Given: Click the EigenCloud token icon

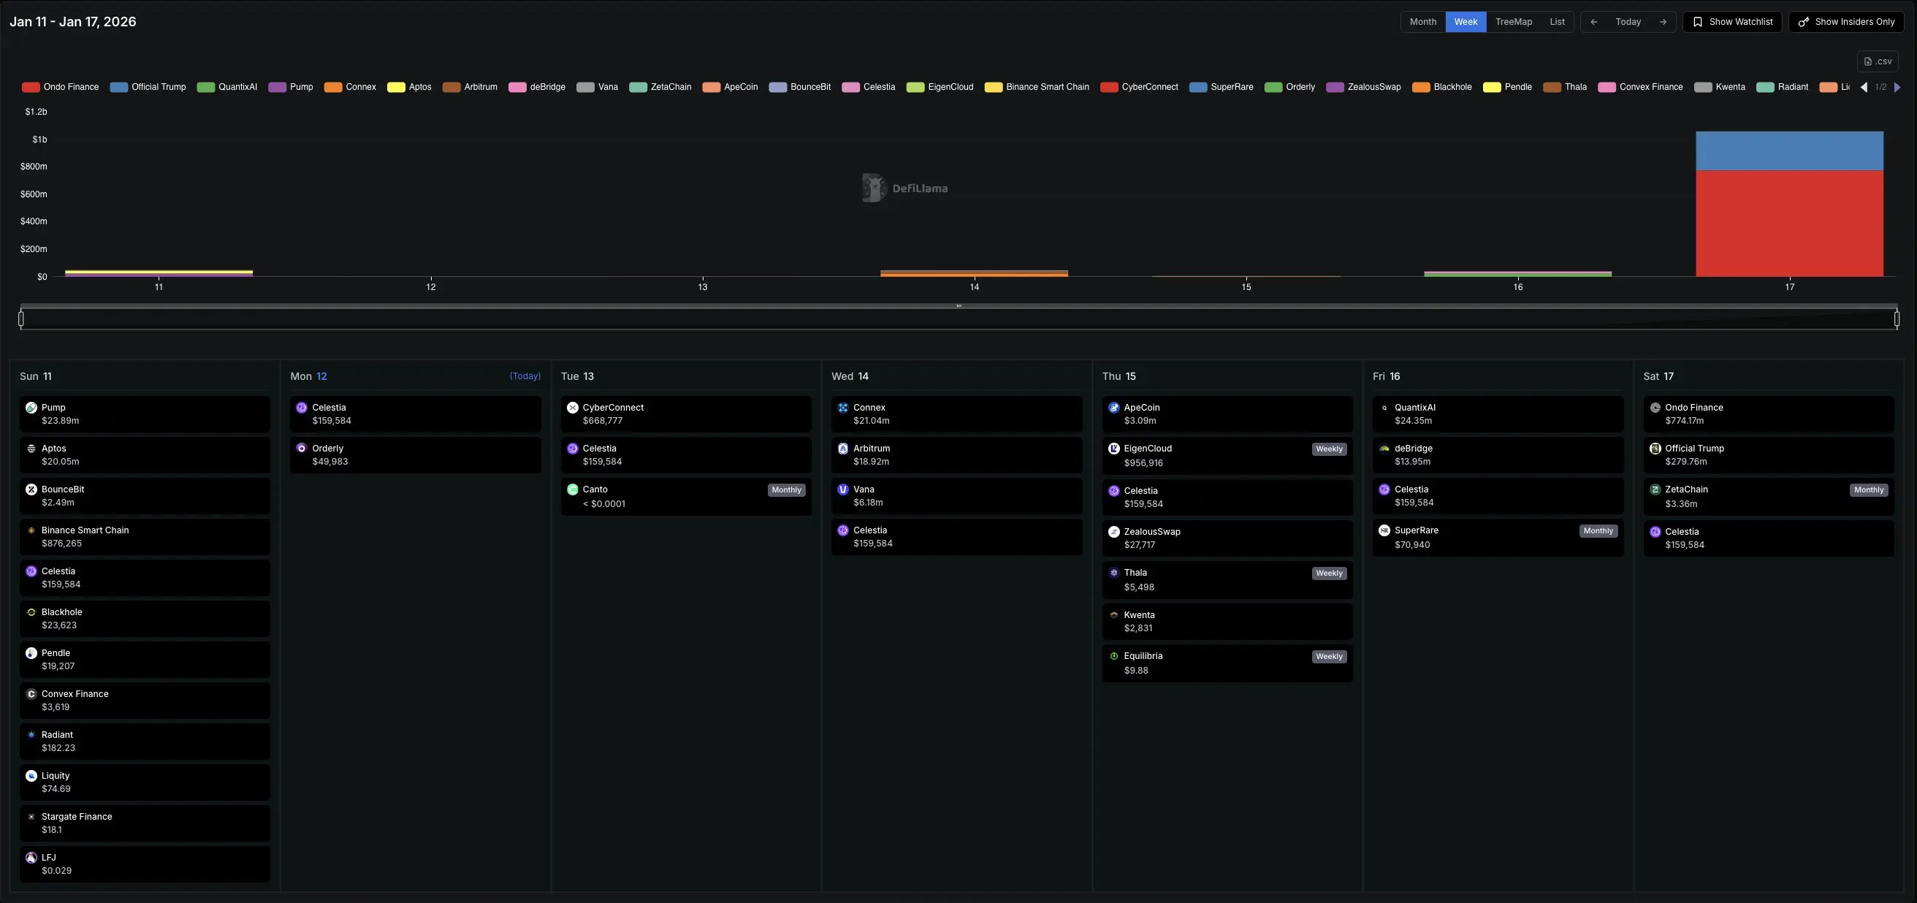Looking at the screenshot, I should [x=1113, y=449].
